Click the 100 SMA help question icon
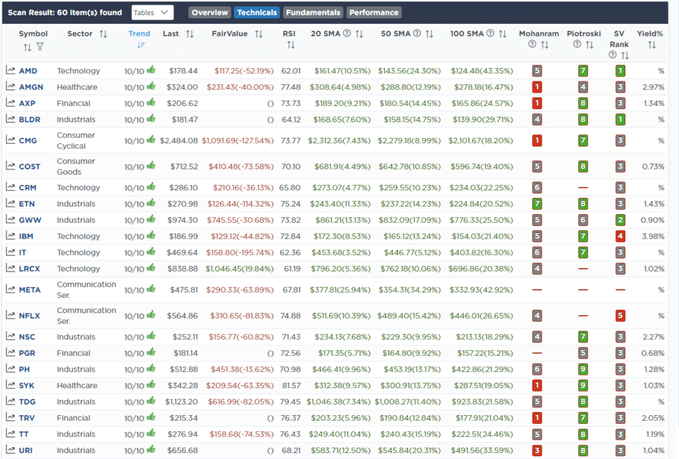679x459 pixels. point(490,33)
